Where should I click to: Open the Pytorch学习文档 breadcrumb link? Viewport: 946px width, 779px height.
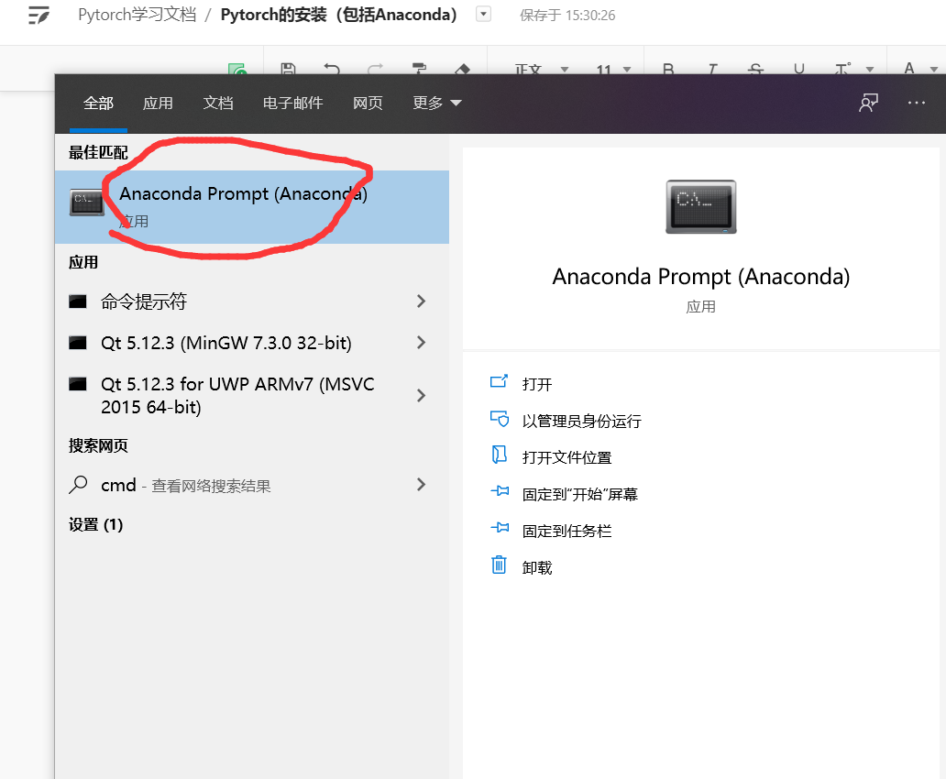click(137, 15)
